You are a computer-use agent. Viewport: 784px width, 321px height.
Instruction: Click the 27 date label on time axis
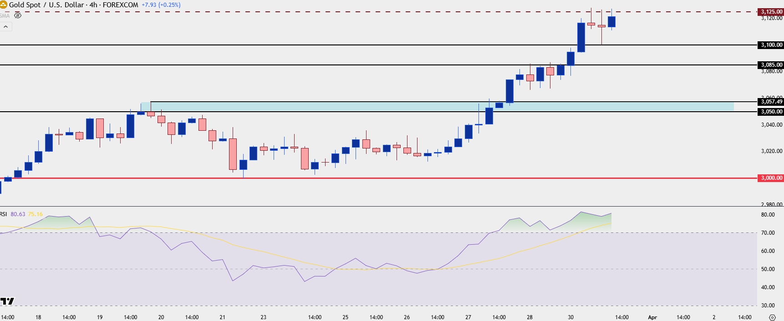pos(468,317)
